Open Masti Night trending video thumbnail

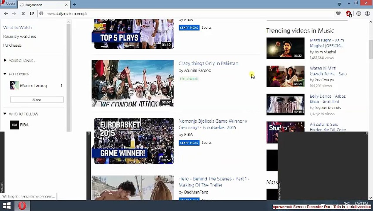point(285,48)
